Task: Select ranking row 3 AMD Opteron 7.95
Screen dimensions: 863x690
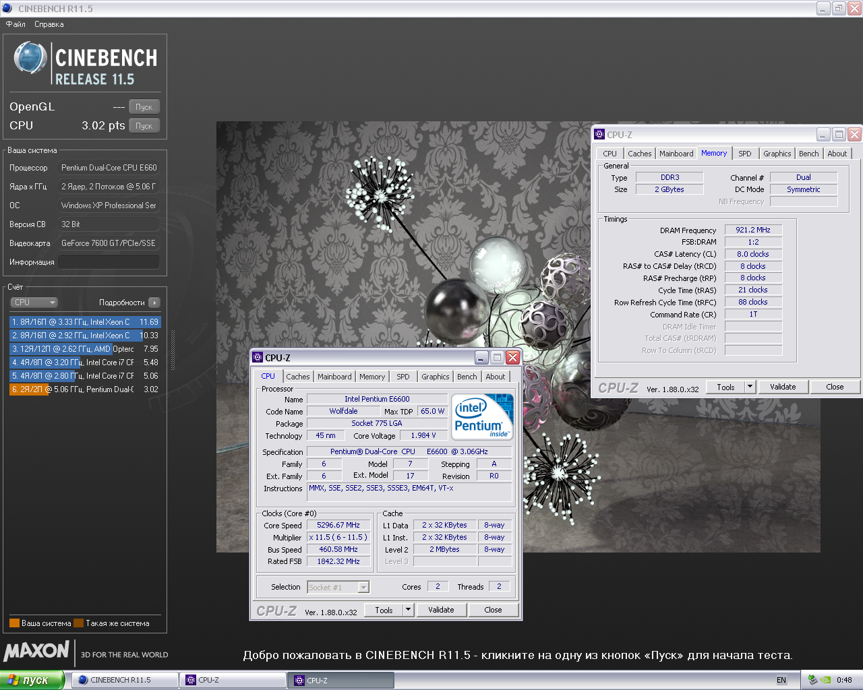Action: 85,349
